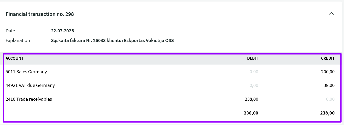344x125 pixels.
Task: Click the Date field label
Action: click(x=10, y=31)
